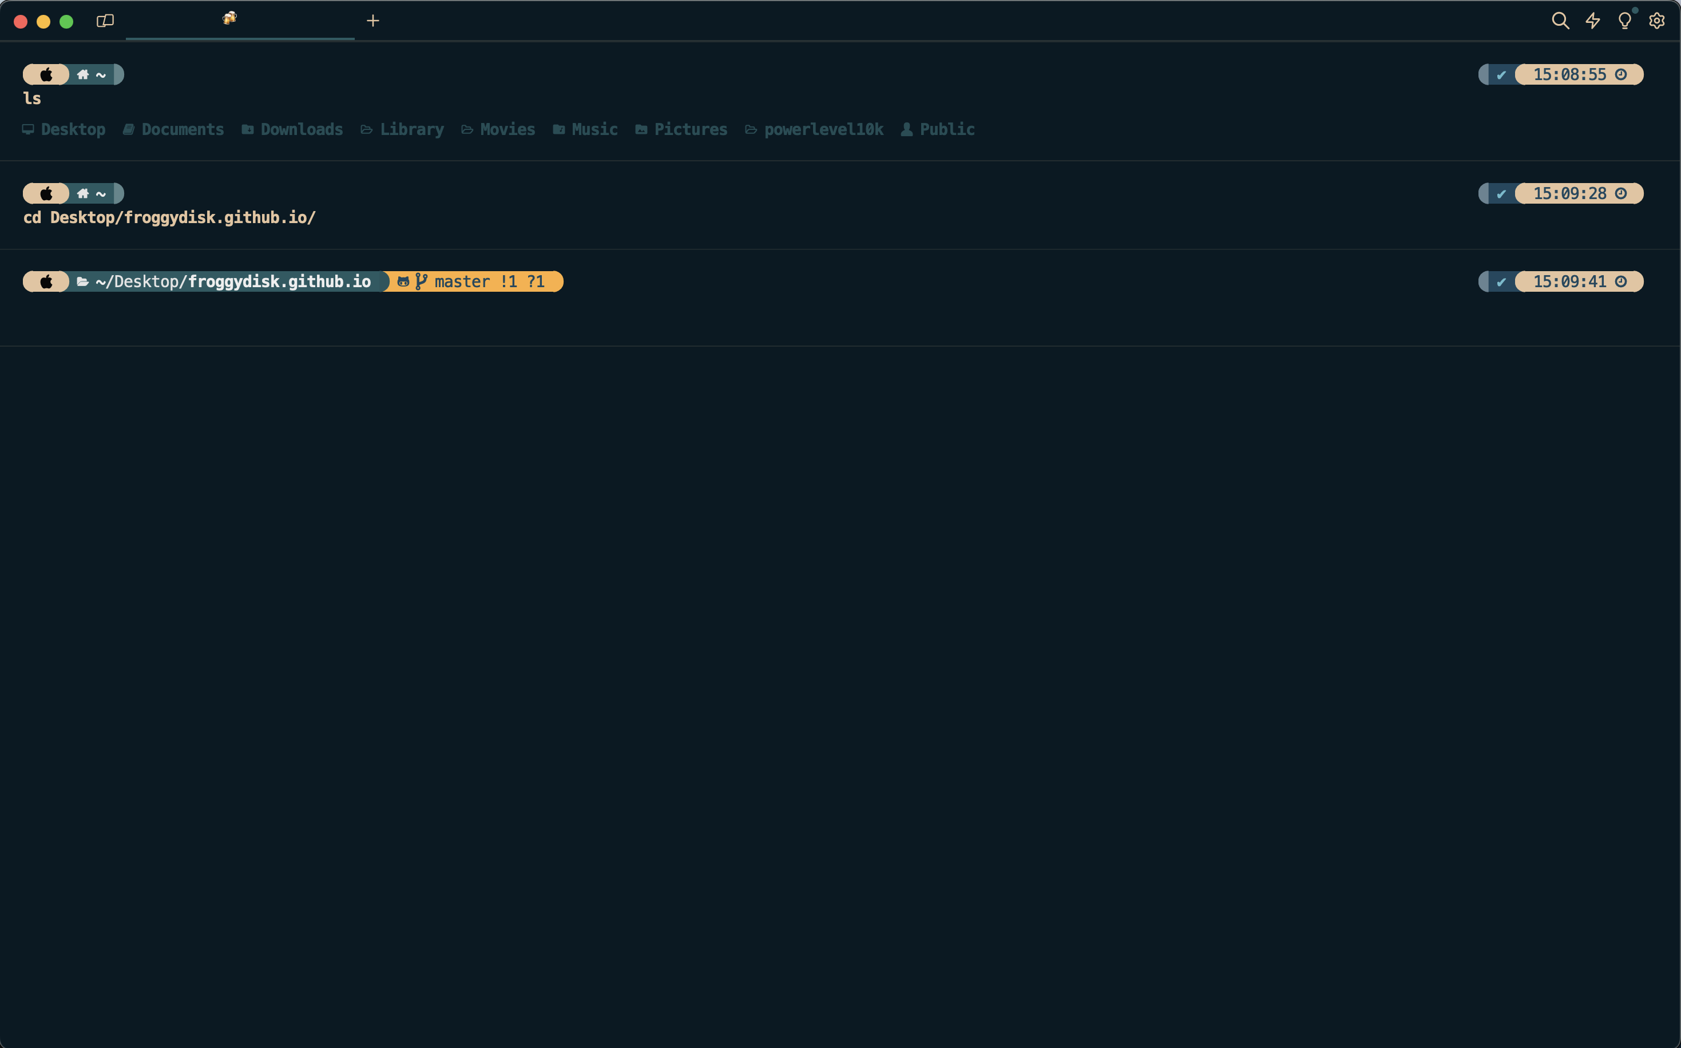Click the Downloads folder in ls output

click(301, 130)
